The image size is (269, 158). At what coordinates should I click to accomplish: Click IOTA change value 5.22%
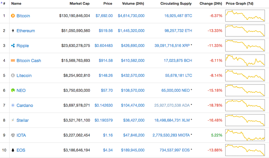tap(217, 135)
